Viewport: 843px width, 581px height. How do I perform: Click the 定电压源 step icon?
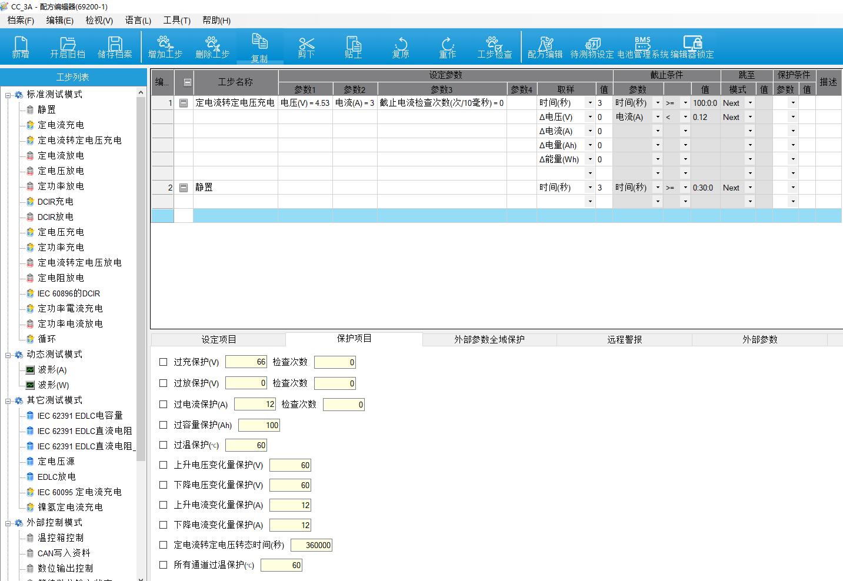31,462
